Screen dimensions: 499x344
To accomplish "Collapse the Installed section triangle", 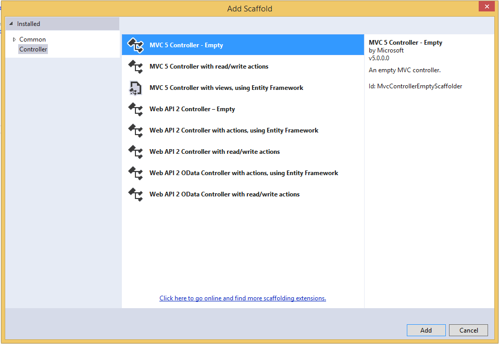I will [11, 24].
